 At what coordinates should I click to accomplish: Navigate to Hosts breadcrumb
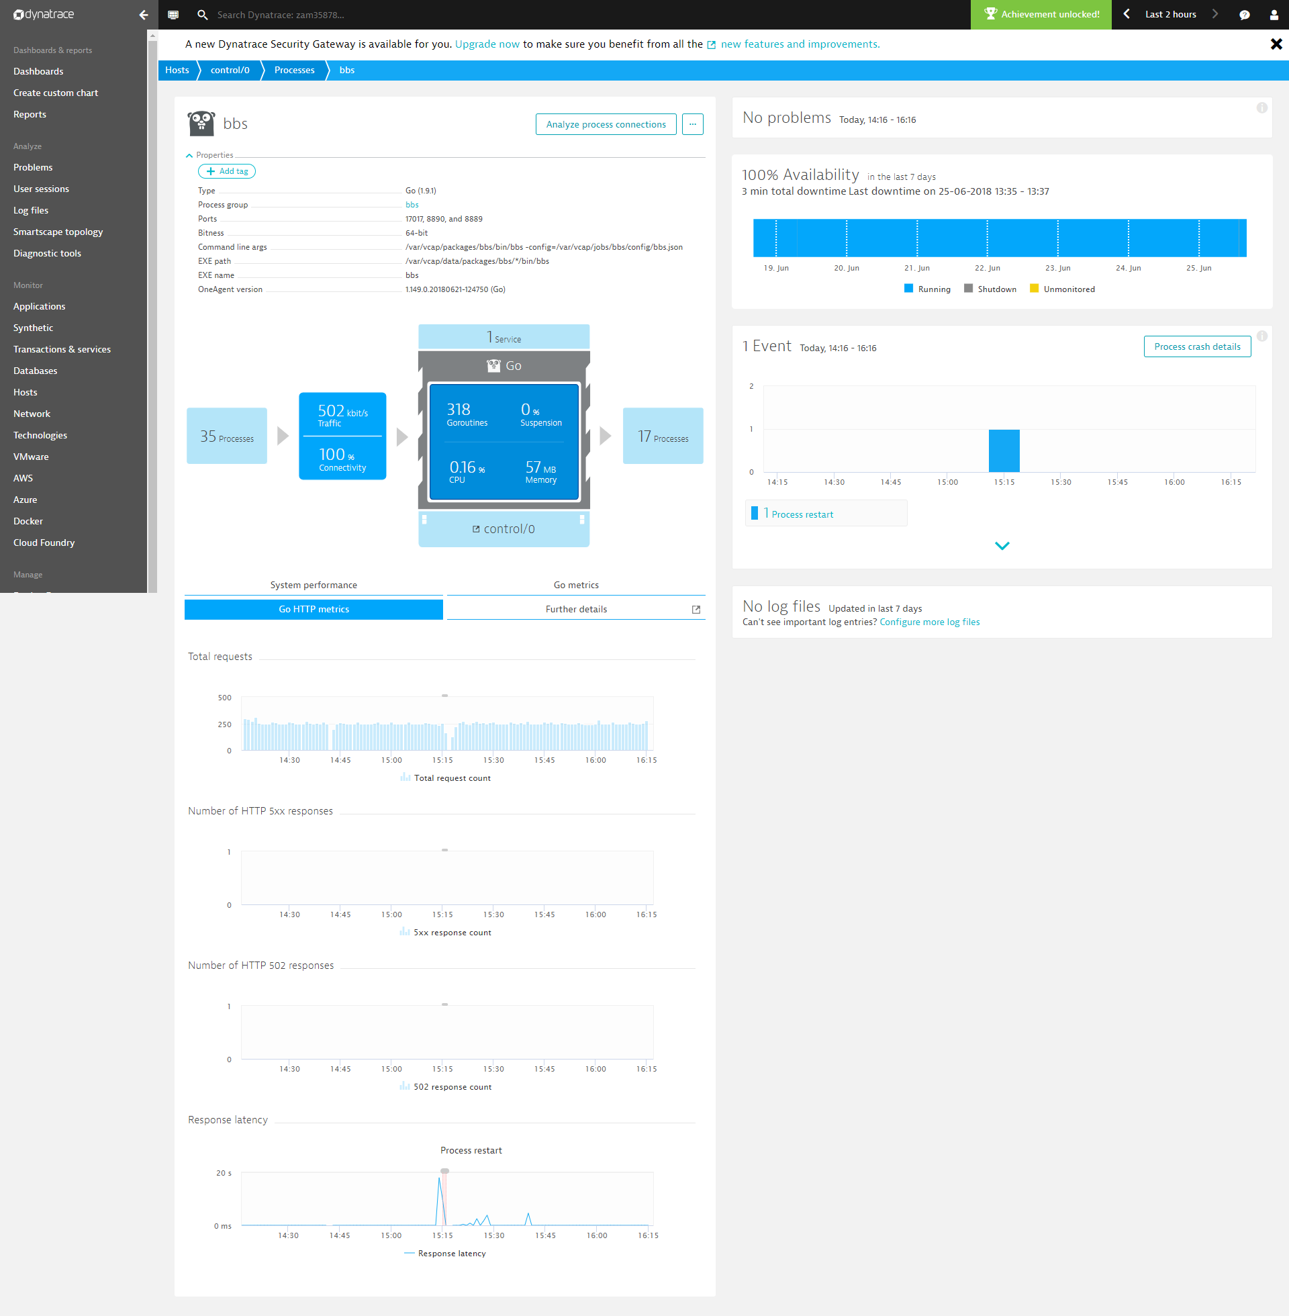pyautogui.click(x=177, y=70)
